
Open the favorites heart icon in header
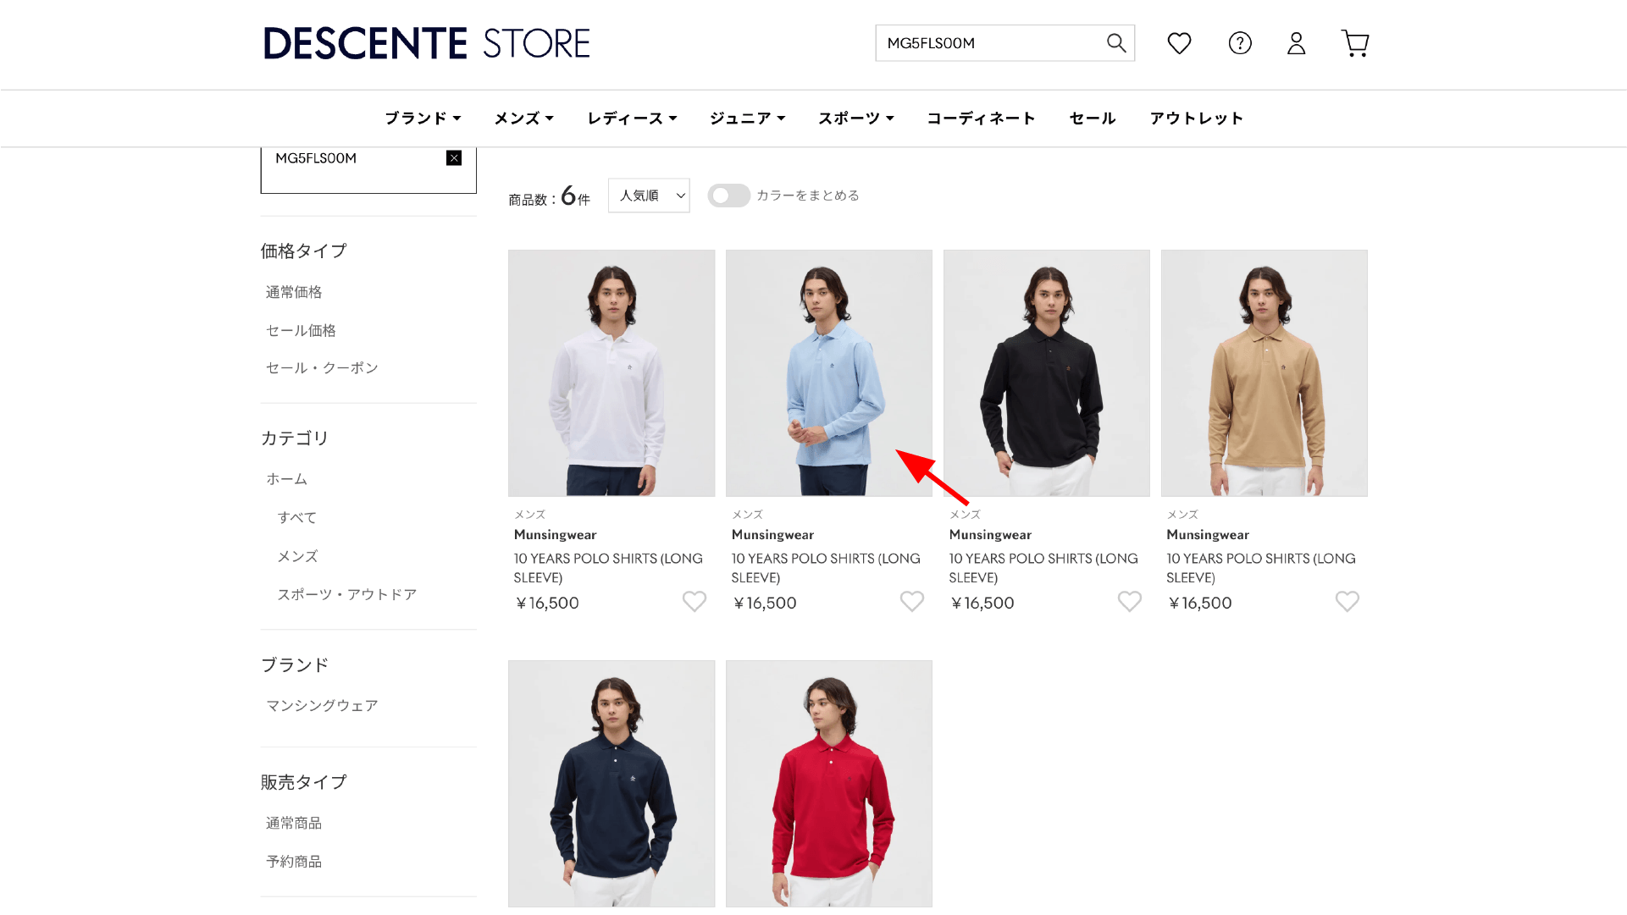coord(1179,43)
